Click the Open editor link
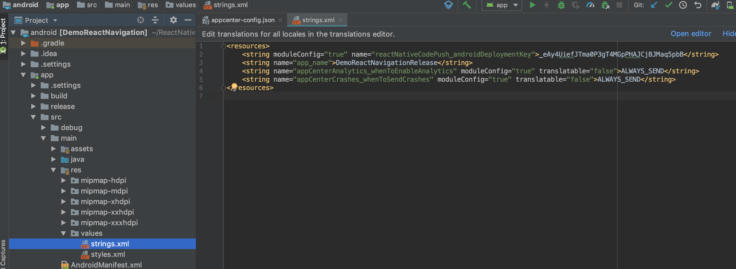Viewport: 736px width, 269px height. pos(691,34)
